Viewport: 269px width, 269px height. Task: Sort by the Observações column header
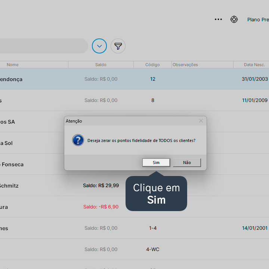click(202, 65)
